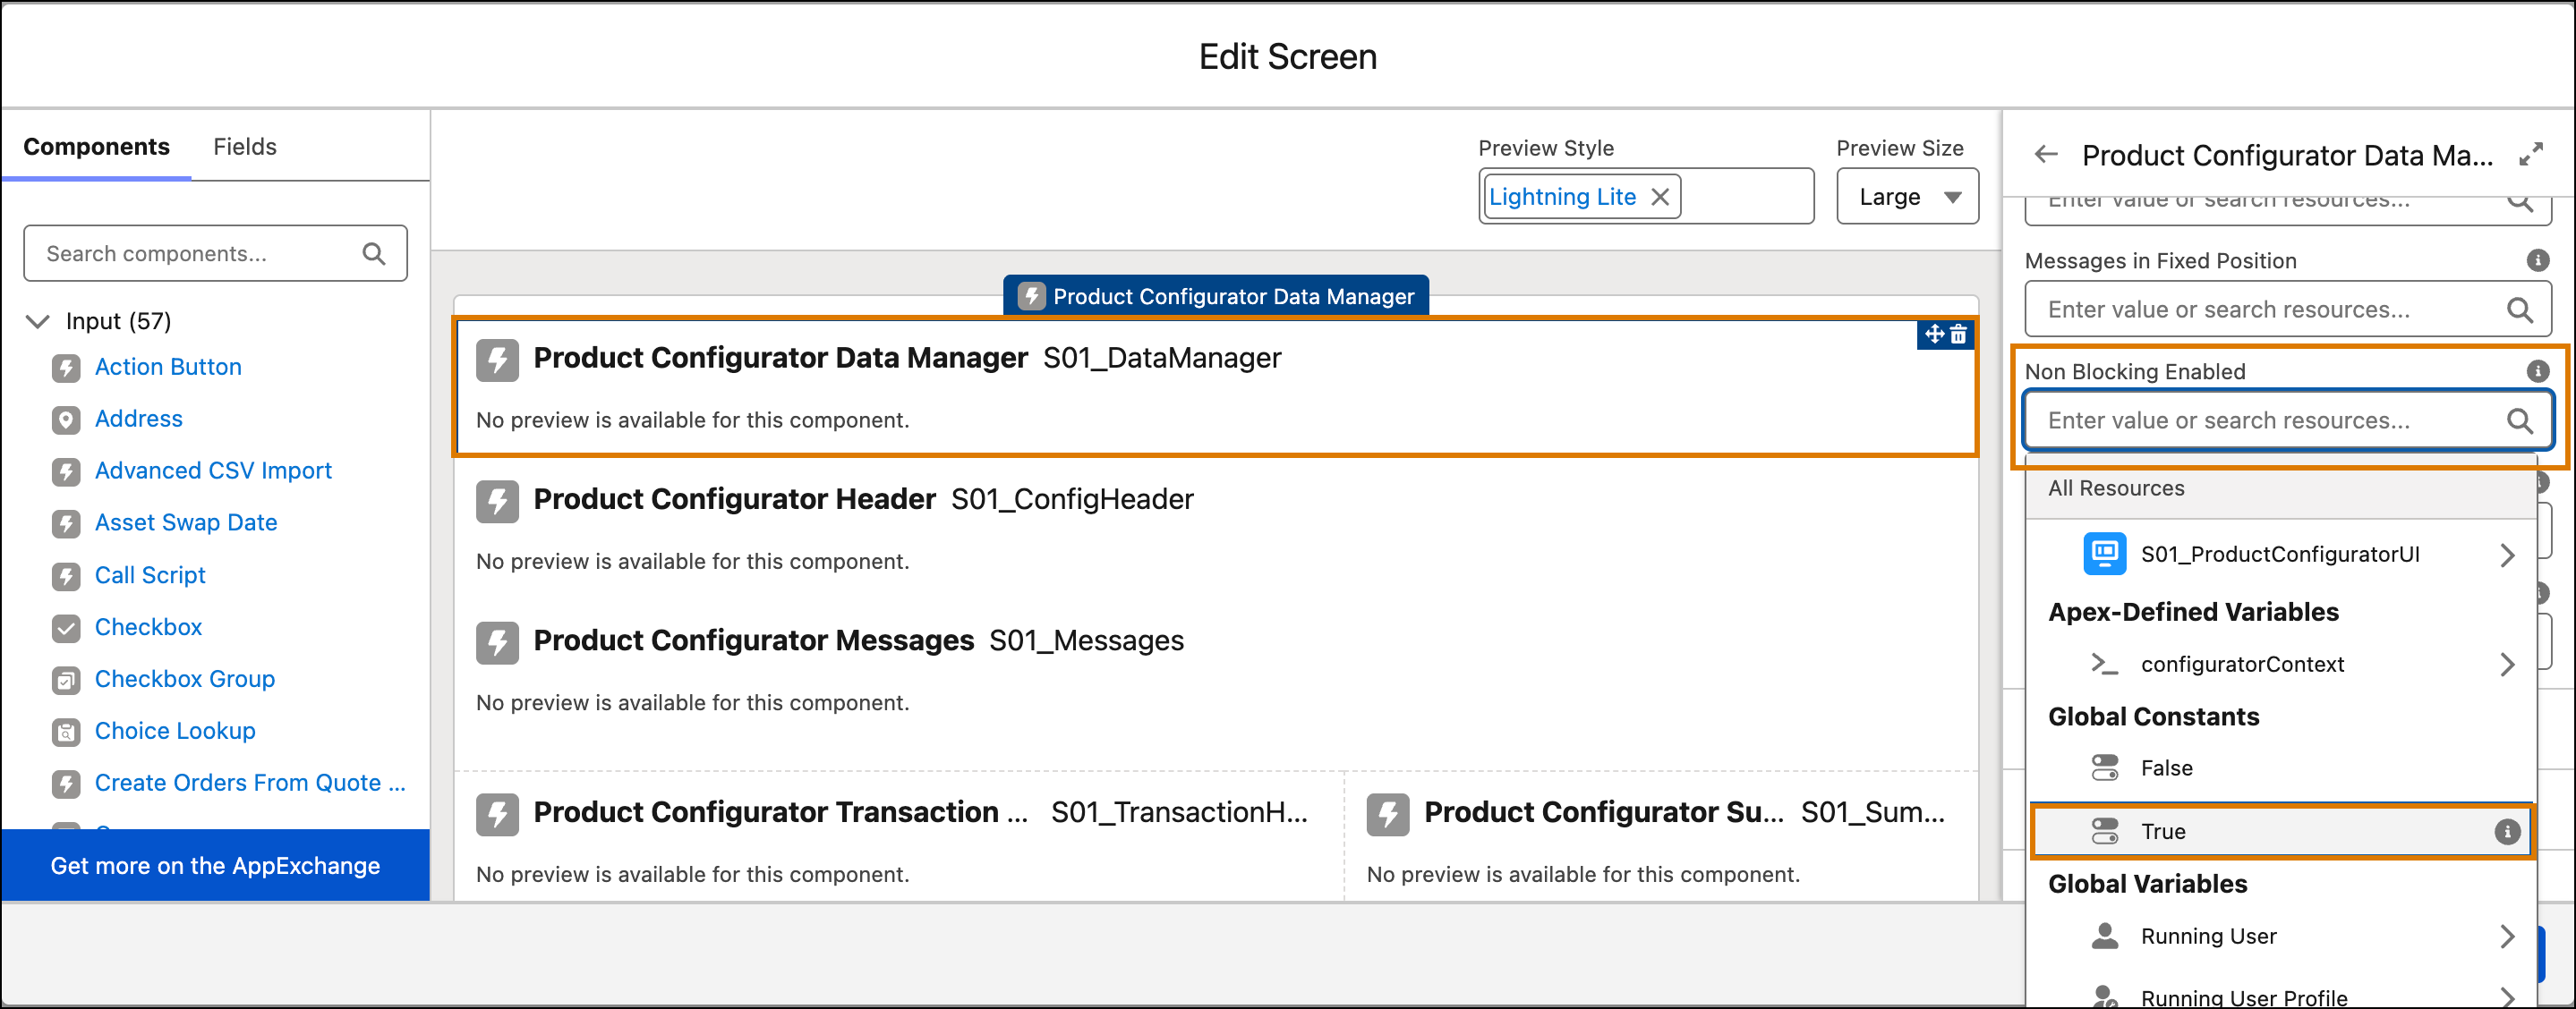This screenshot has height=1009, width=2576.
Task: Select the Asset Swap Date component
Action: coord(186,522)
